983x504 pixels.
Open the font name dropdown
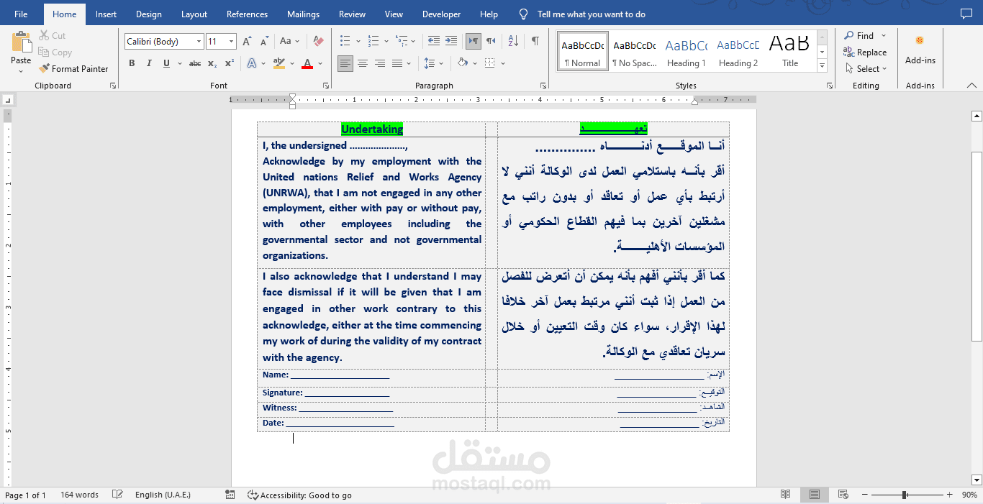coord(199,42)
